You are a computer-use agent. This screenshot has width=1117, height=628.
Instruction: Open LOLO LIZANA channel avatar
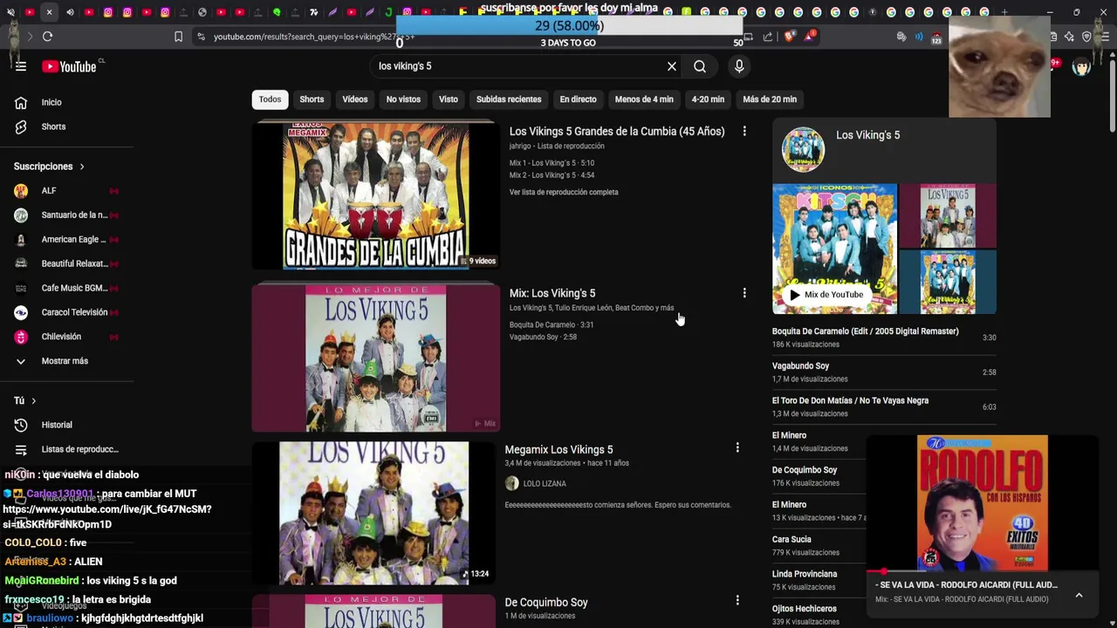point(511,483)
